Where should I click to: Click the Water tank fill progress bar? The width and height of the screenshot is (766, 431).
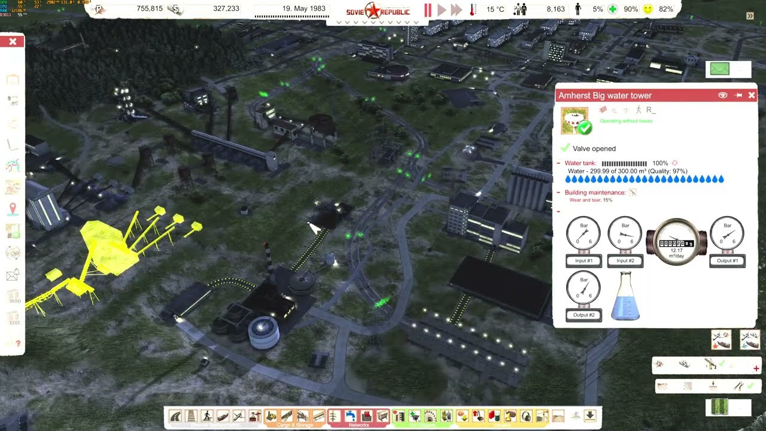coord(624,163)
